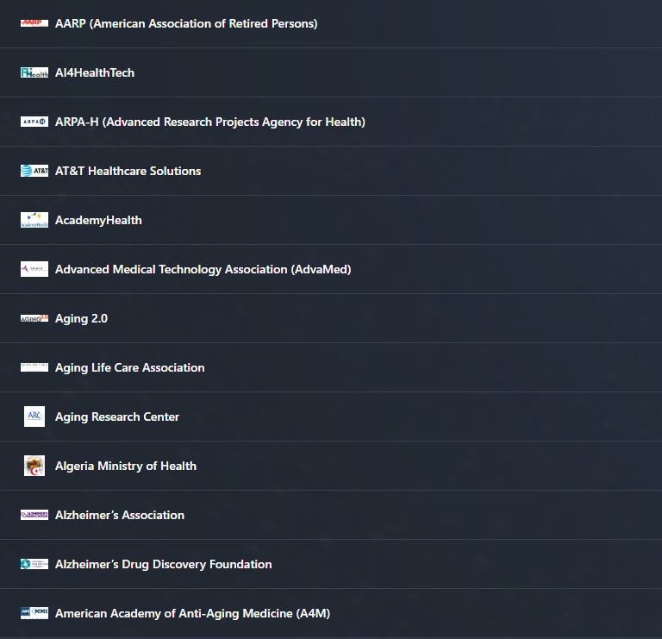Click the Aging 2.0 logo

(x=34, y=318)
